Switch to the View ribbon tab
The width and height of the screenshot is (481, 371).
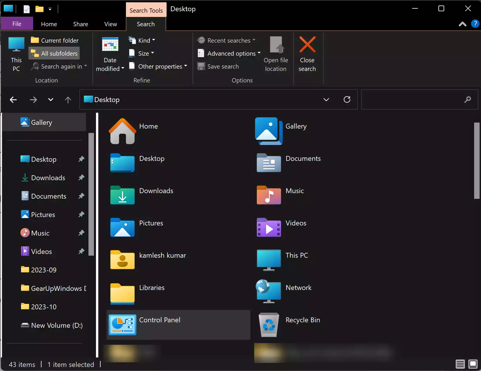point(110,24)
